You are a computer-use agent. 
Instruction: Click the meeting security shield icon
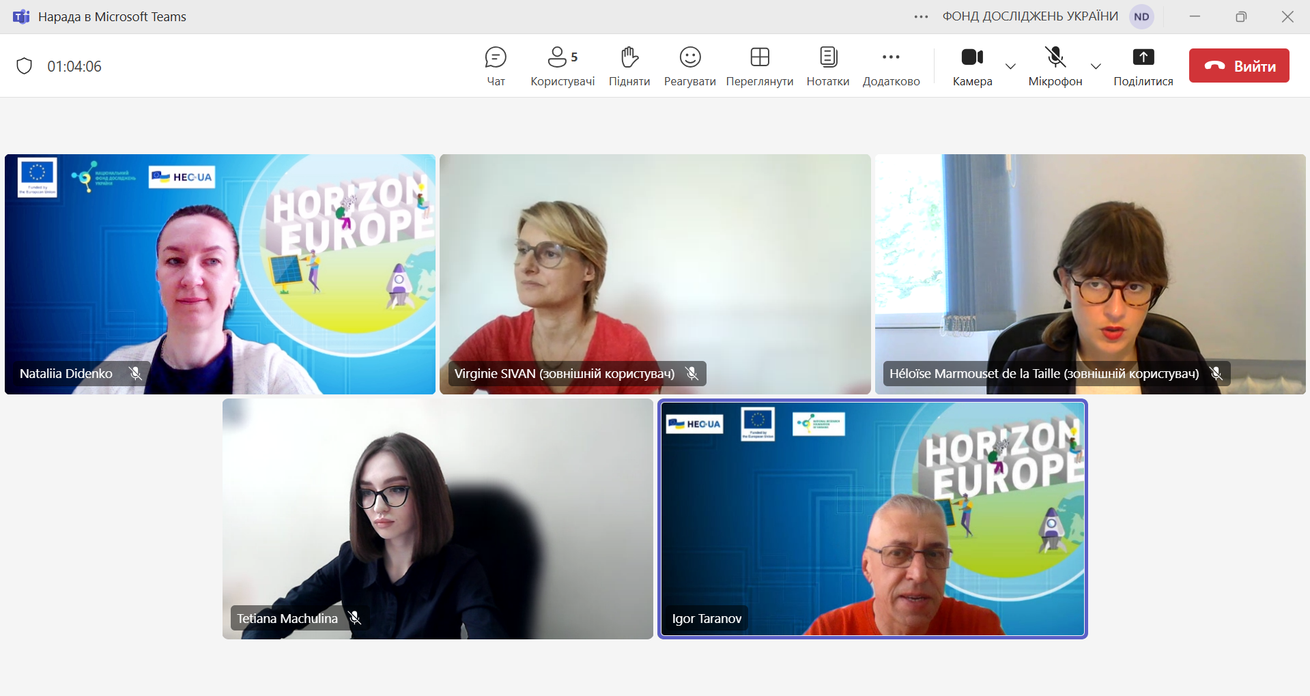coord(25,66)
